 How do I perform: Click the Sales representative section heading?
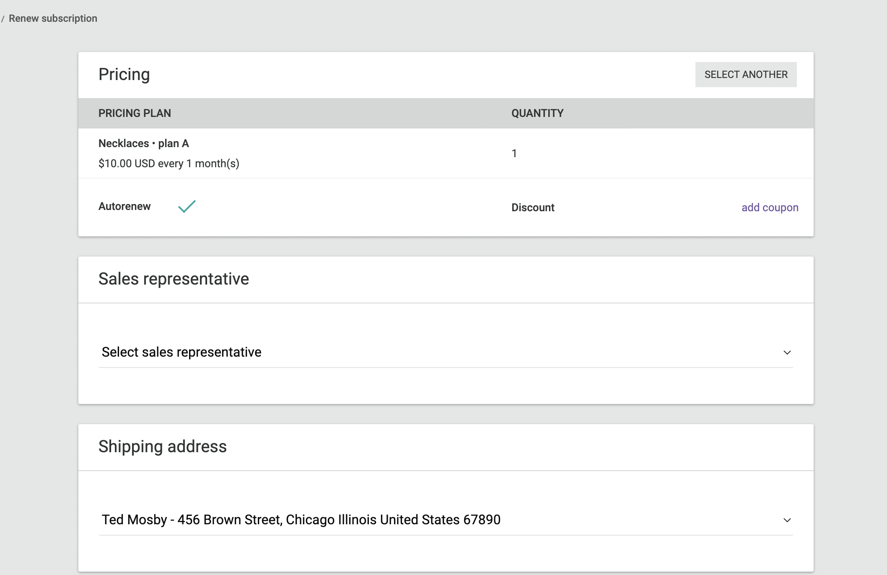(x=174, y=279)
